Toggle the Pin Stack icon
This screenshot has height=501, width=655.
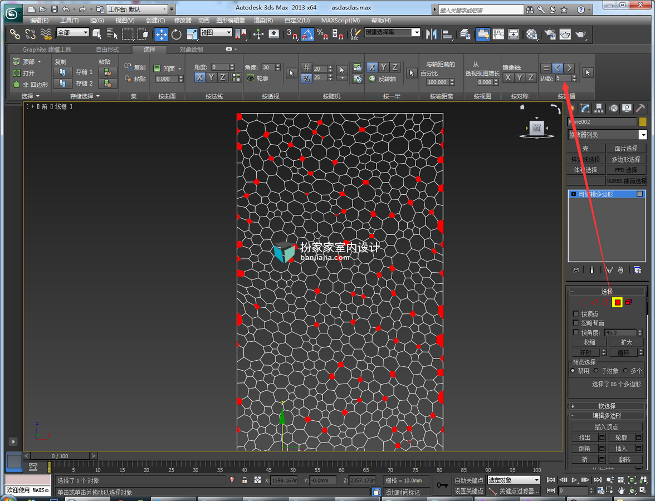coord(576,269)
